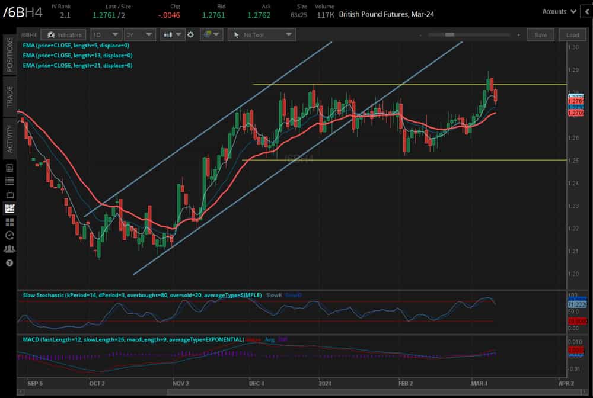This screenshot has height=398, width=593.
Task: Click the circular refresh gauge sidebar icon
Action: (x=9, y=235)
